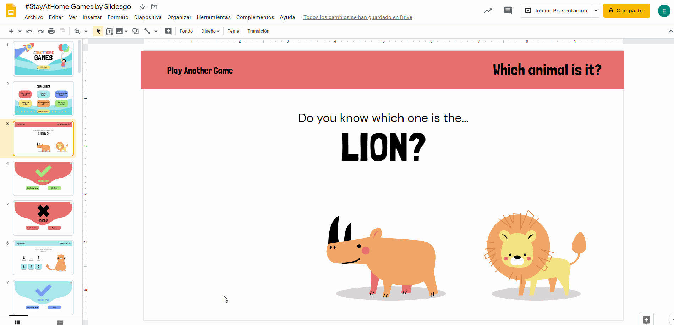Select the line tool icon
Screen dimensions: 674x325
coord(147,31)
